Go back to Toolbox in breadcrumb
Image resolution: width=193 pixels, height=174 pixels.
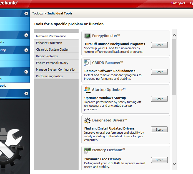pos(37,13)
